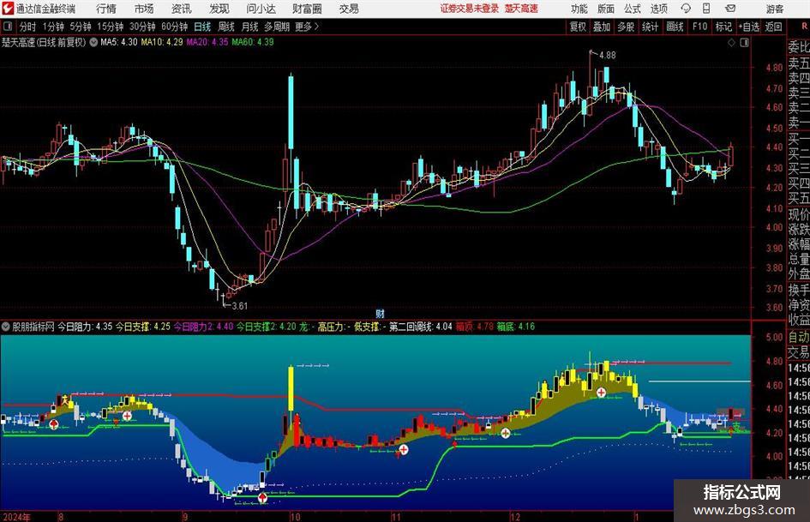
Task: Click the 箱顶: 4.78 indicator value
Action: click(475, 327)
